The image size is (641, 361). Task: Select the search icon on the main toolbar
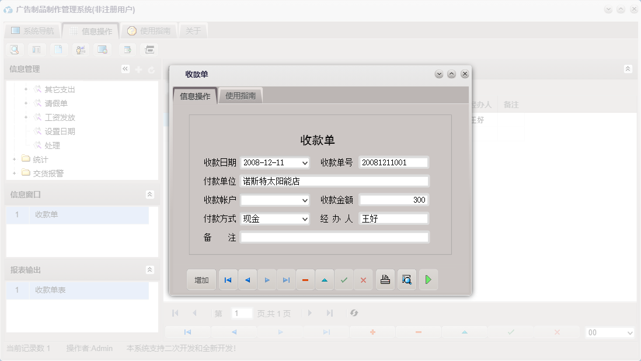pyautogui.click(x=14, y=50)
